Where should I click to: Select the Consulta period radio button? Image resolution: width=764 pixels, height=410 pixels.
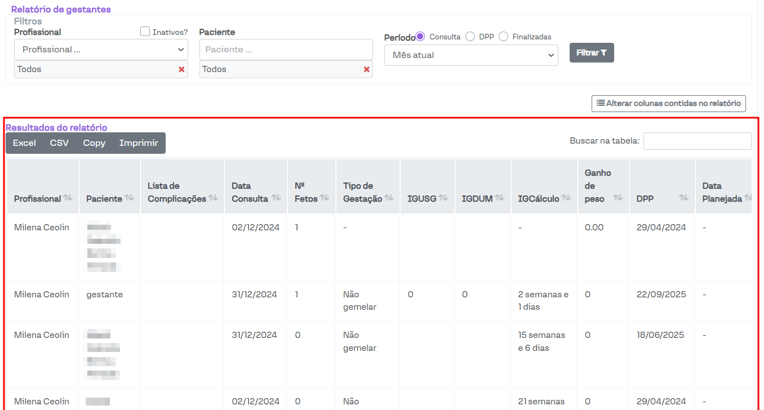420,37
